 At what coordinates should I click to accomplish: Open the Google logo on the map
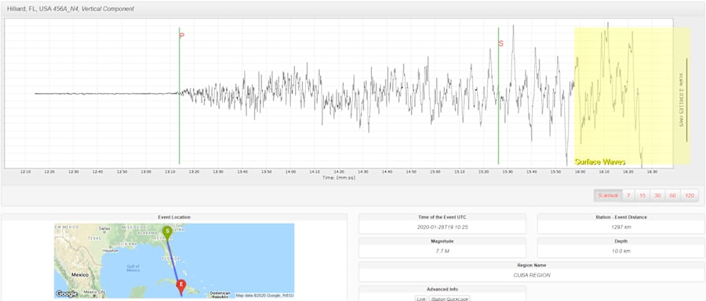pos(67,293)
